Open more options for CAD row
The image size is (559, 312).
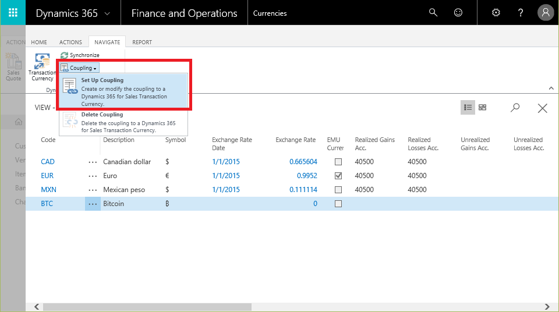[93, 162]
